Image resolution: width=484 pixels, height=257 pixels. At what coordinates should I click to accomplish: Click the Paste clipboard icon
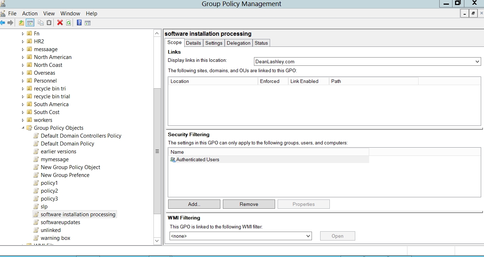[49, 23]
